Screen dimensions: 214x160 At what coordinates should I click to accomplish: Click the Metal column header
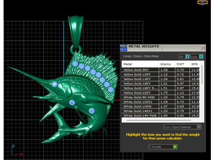[140, 64]
